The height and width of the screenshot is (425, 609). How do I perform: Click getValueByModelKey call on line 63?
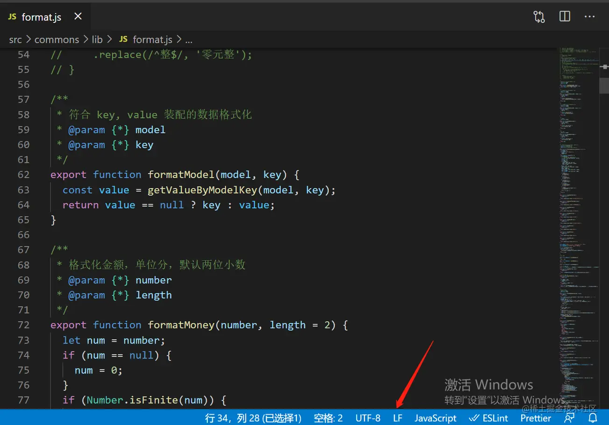click(202, 190)
